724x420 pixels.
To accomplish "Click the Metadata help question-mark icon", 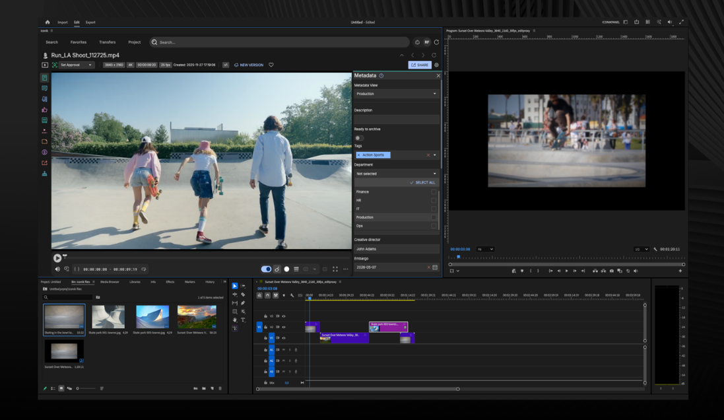I will coord(381,75).
